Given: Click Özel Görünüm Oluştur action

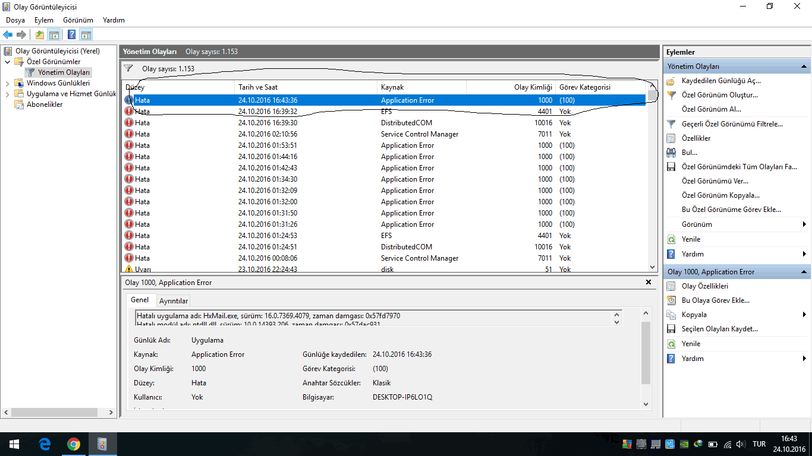Looking at the screenshot, I should (719, 95).
